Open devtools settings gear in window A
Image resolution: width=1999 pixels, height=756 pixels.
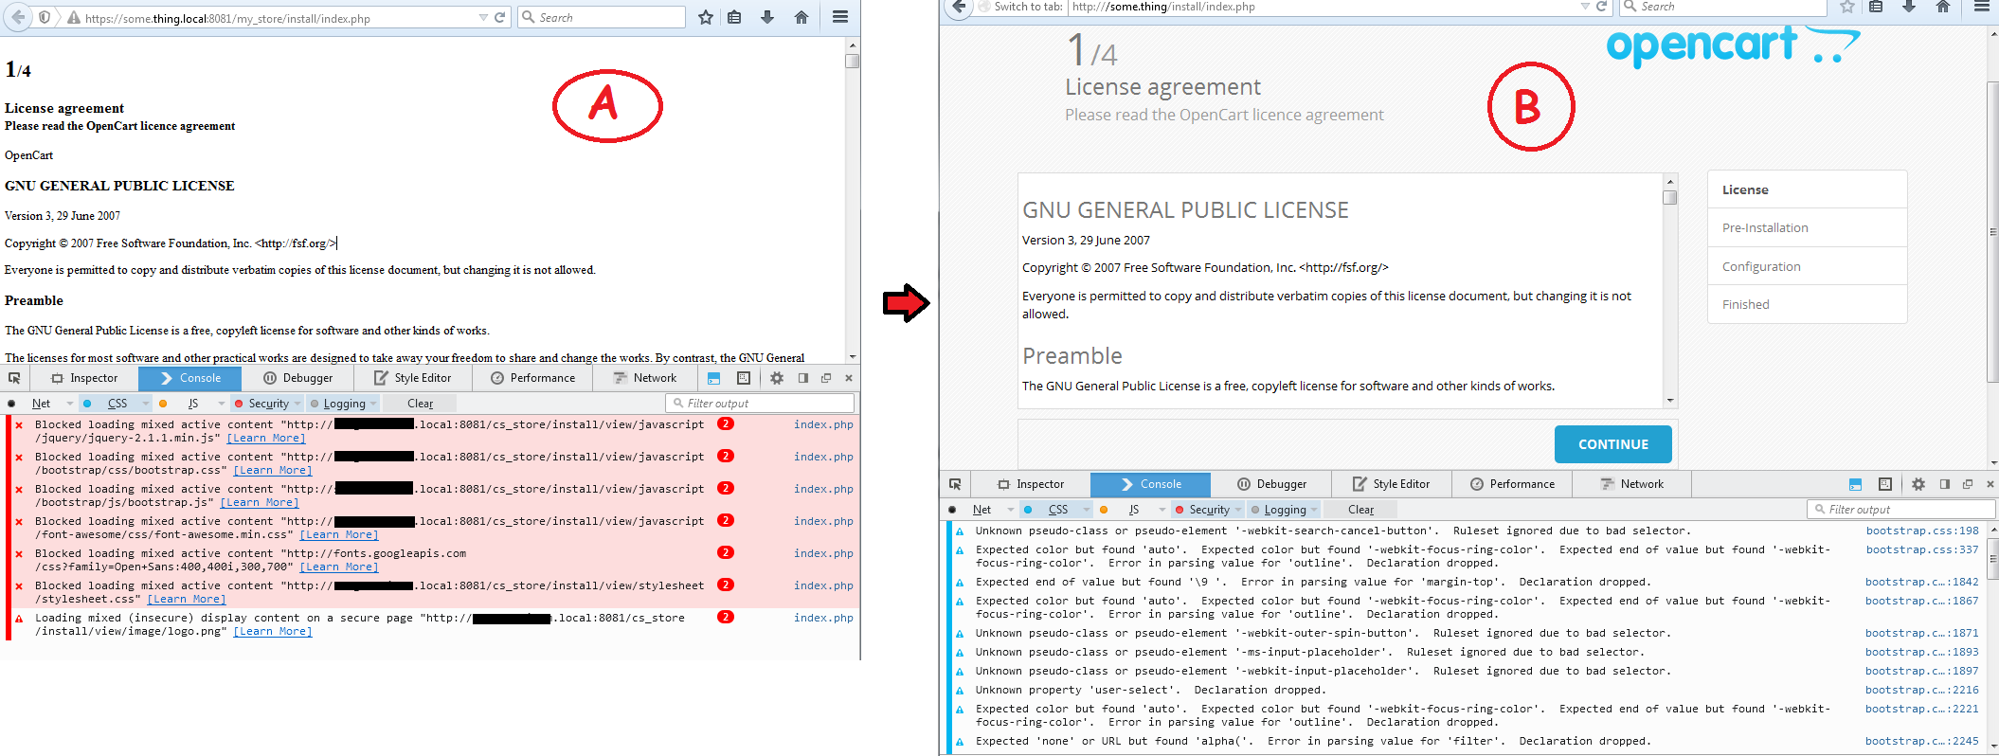pos(777,378)
